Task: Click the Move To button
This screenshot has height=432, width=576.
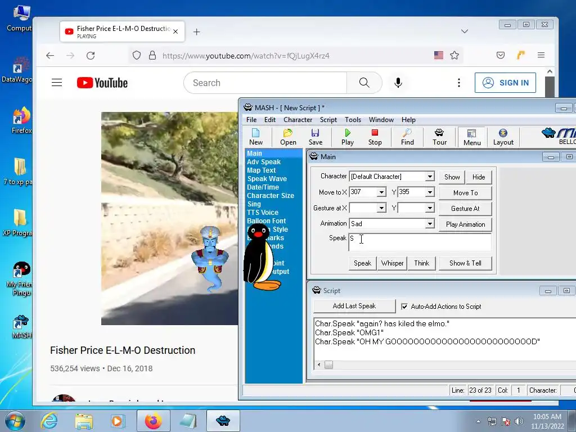Action: [465, 193]
